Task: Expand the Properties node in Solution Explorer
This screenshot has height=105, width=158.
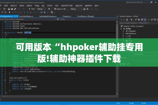Action: coord(123,31)
